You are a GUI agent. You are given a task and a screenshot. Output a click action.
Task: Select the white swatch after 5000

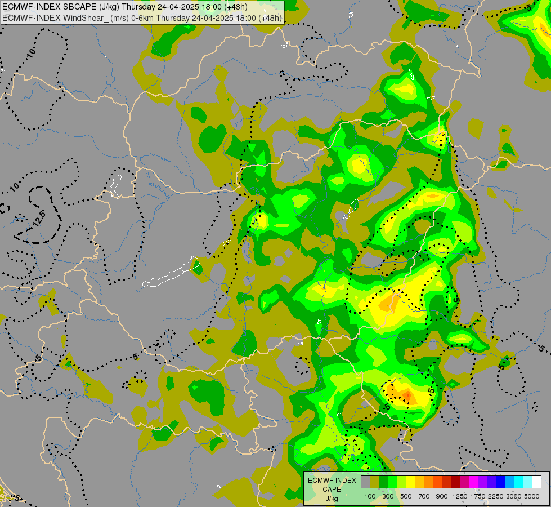point(537,482)
